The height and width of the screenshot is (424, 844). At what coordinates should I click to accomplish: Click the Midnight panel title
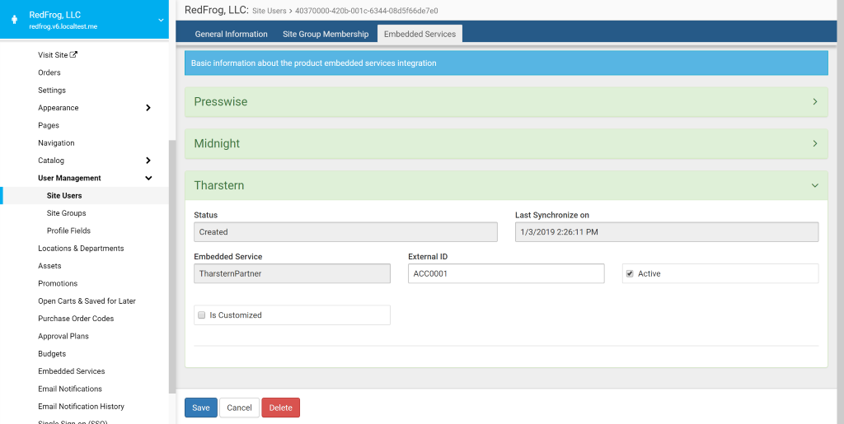tap(217, 143)
